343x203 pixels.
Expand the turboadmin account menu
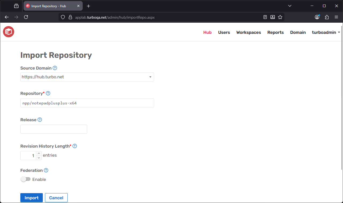326,32
